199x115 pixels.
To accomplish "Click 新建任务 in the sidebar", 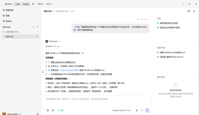I will click(8, 10).
